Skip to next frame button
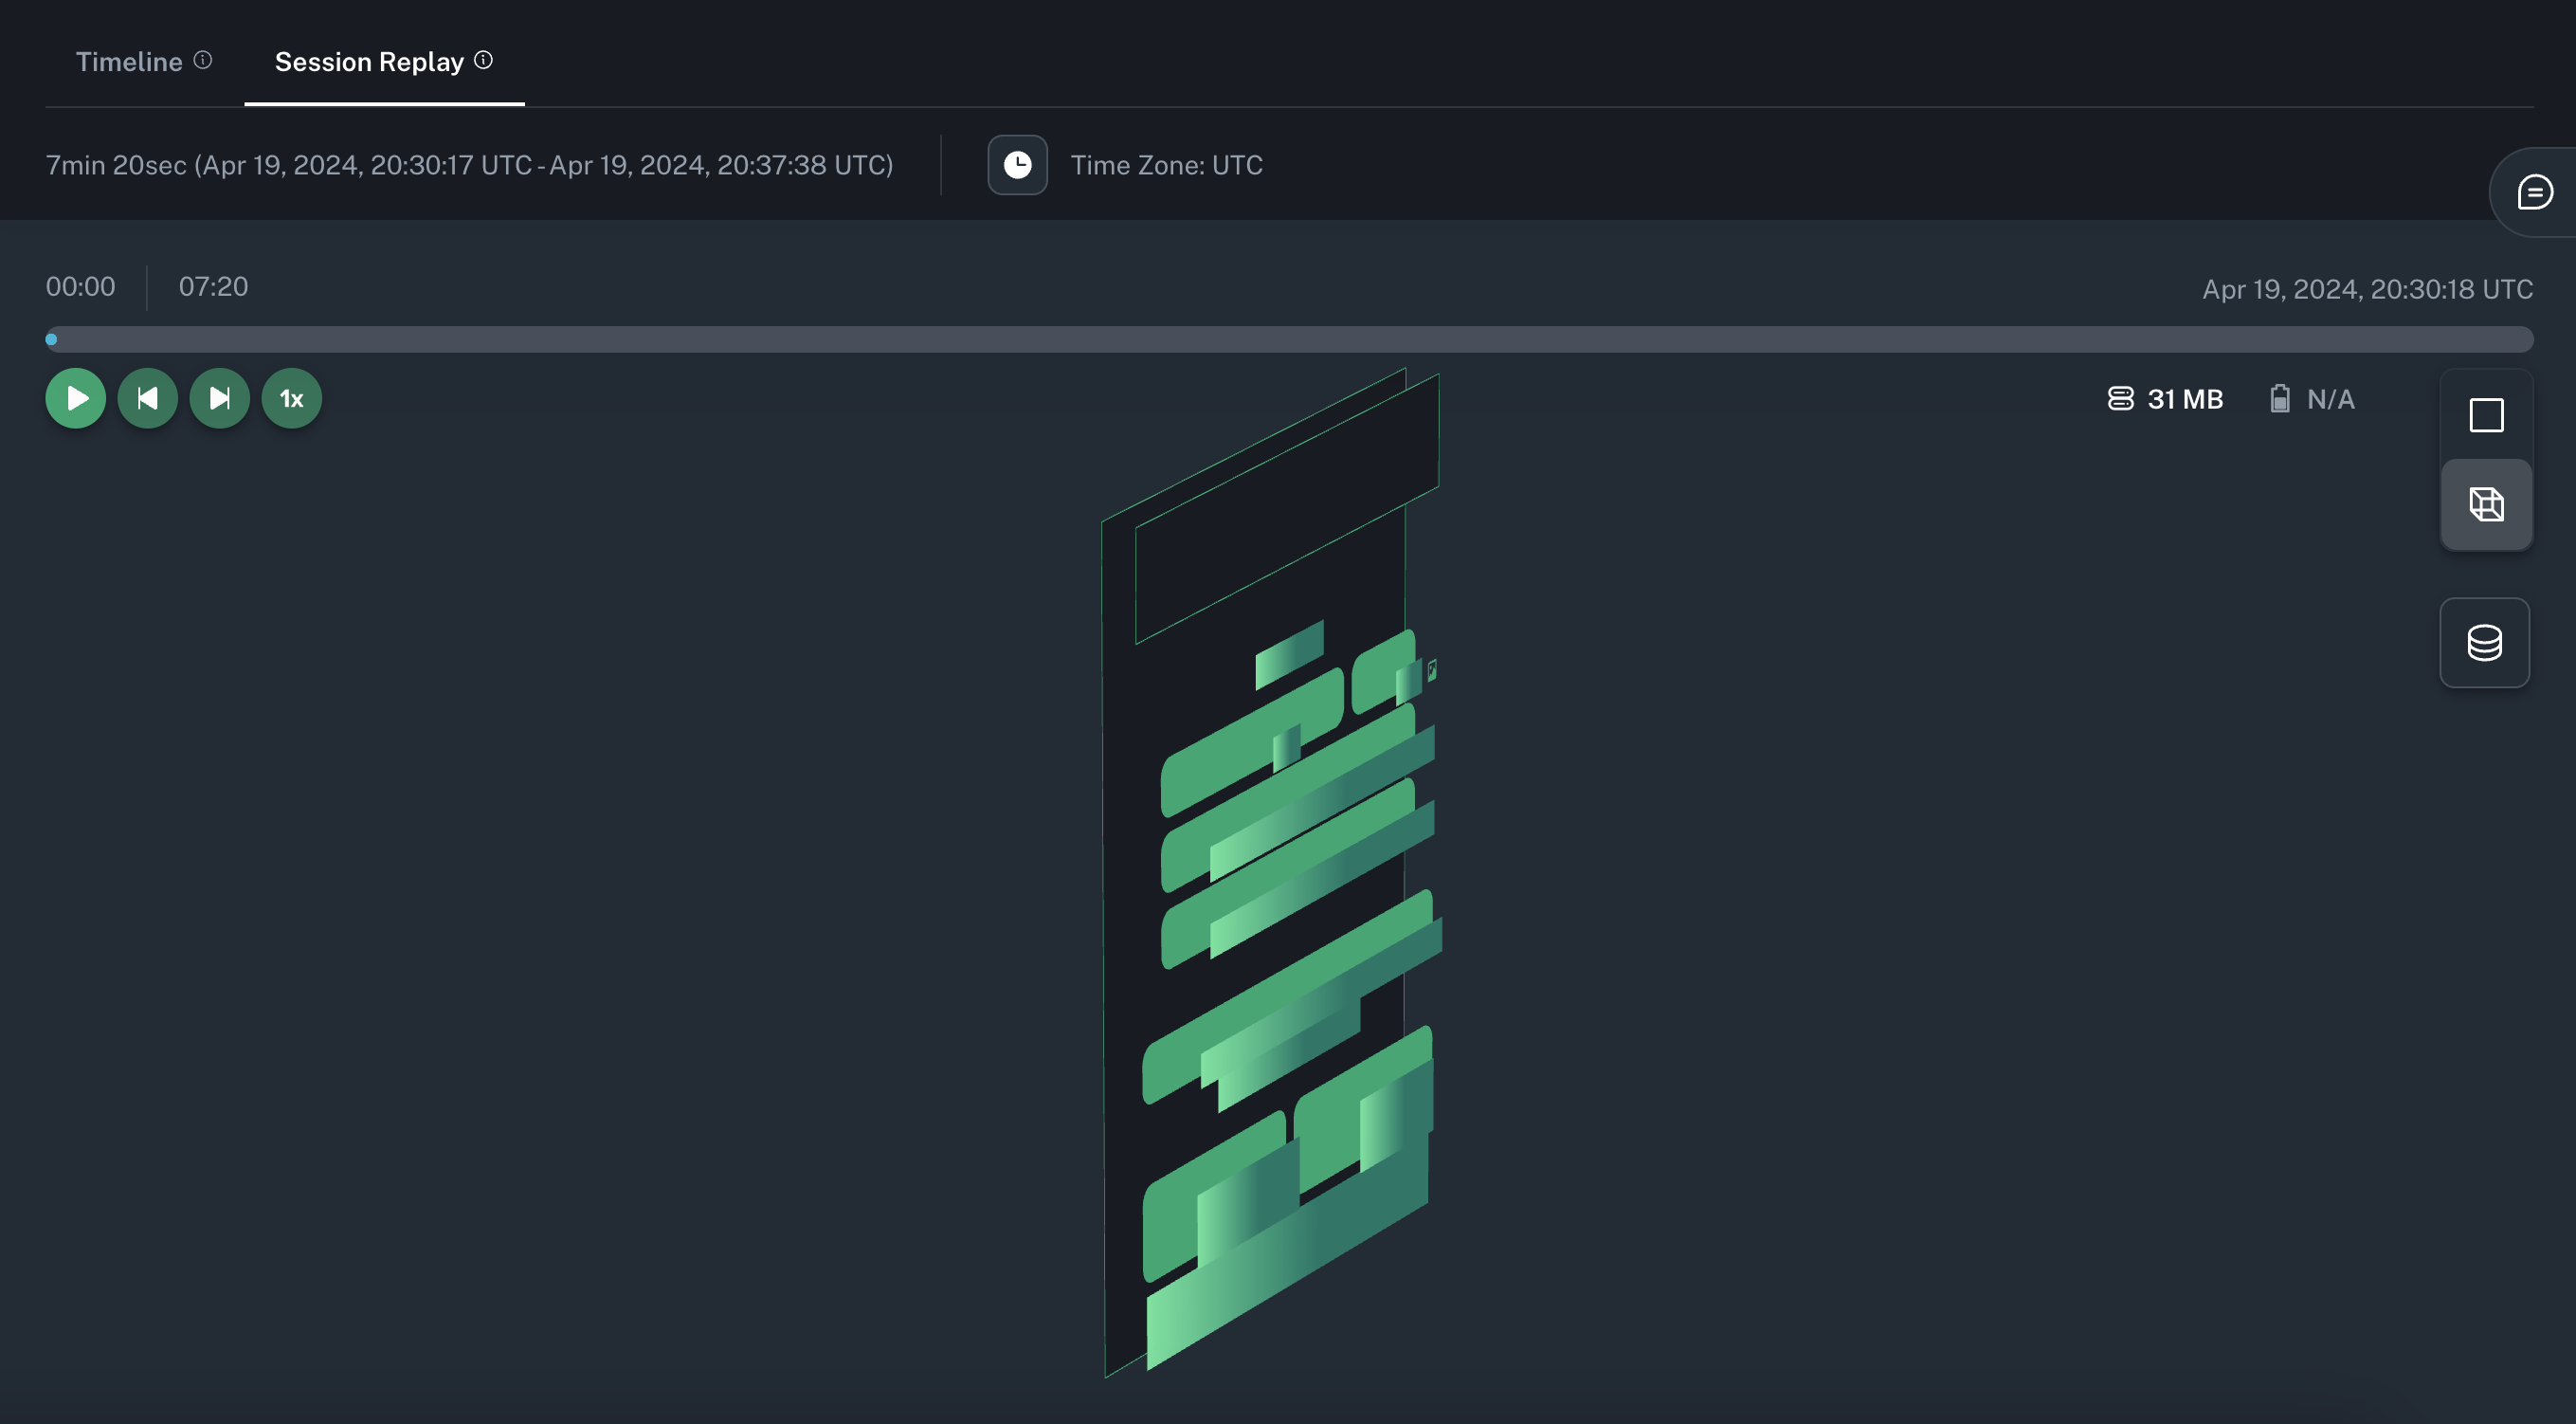 (x=220, y=399)
